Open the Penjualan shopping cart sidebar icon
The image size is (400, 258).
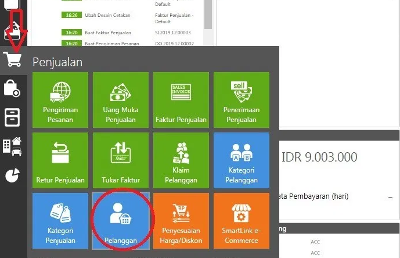(x=12, y=59)
